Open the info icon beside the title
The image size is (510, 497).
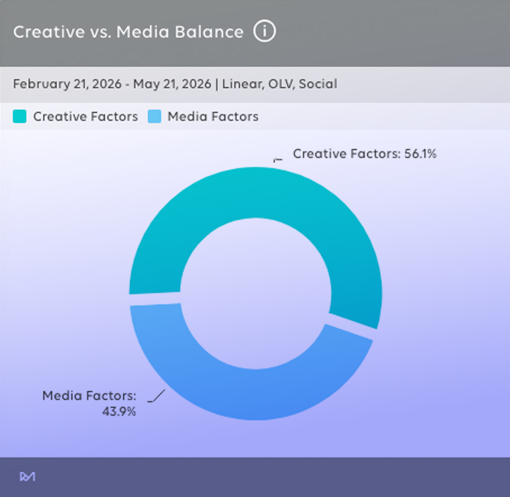[x=265, y=31]
